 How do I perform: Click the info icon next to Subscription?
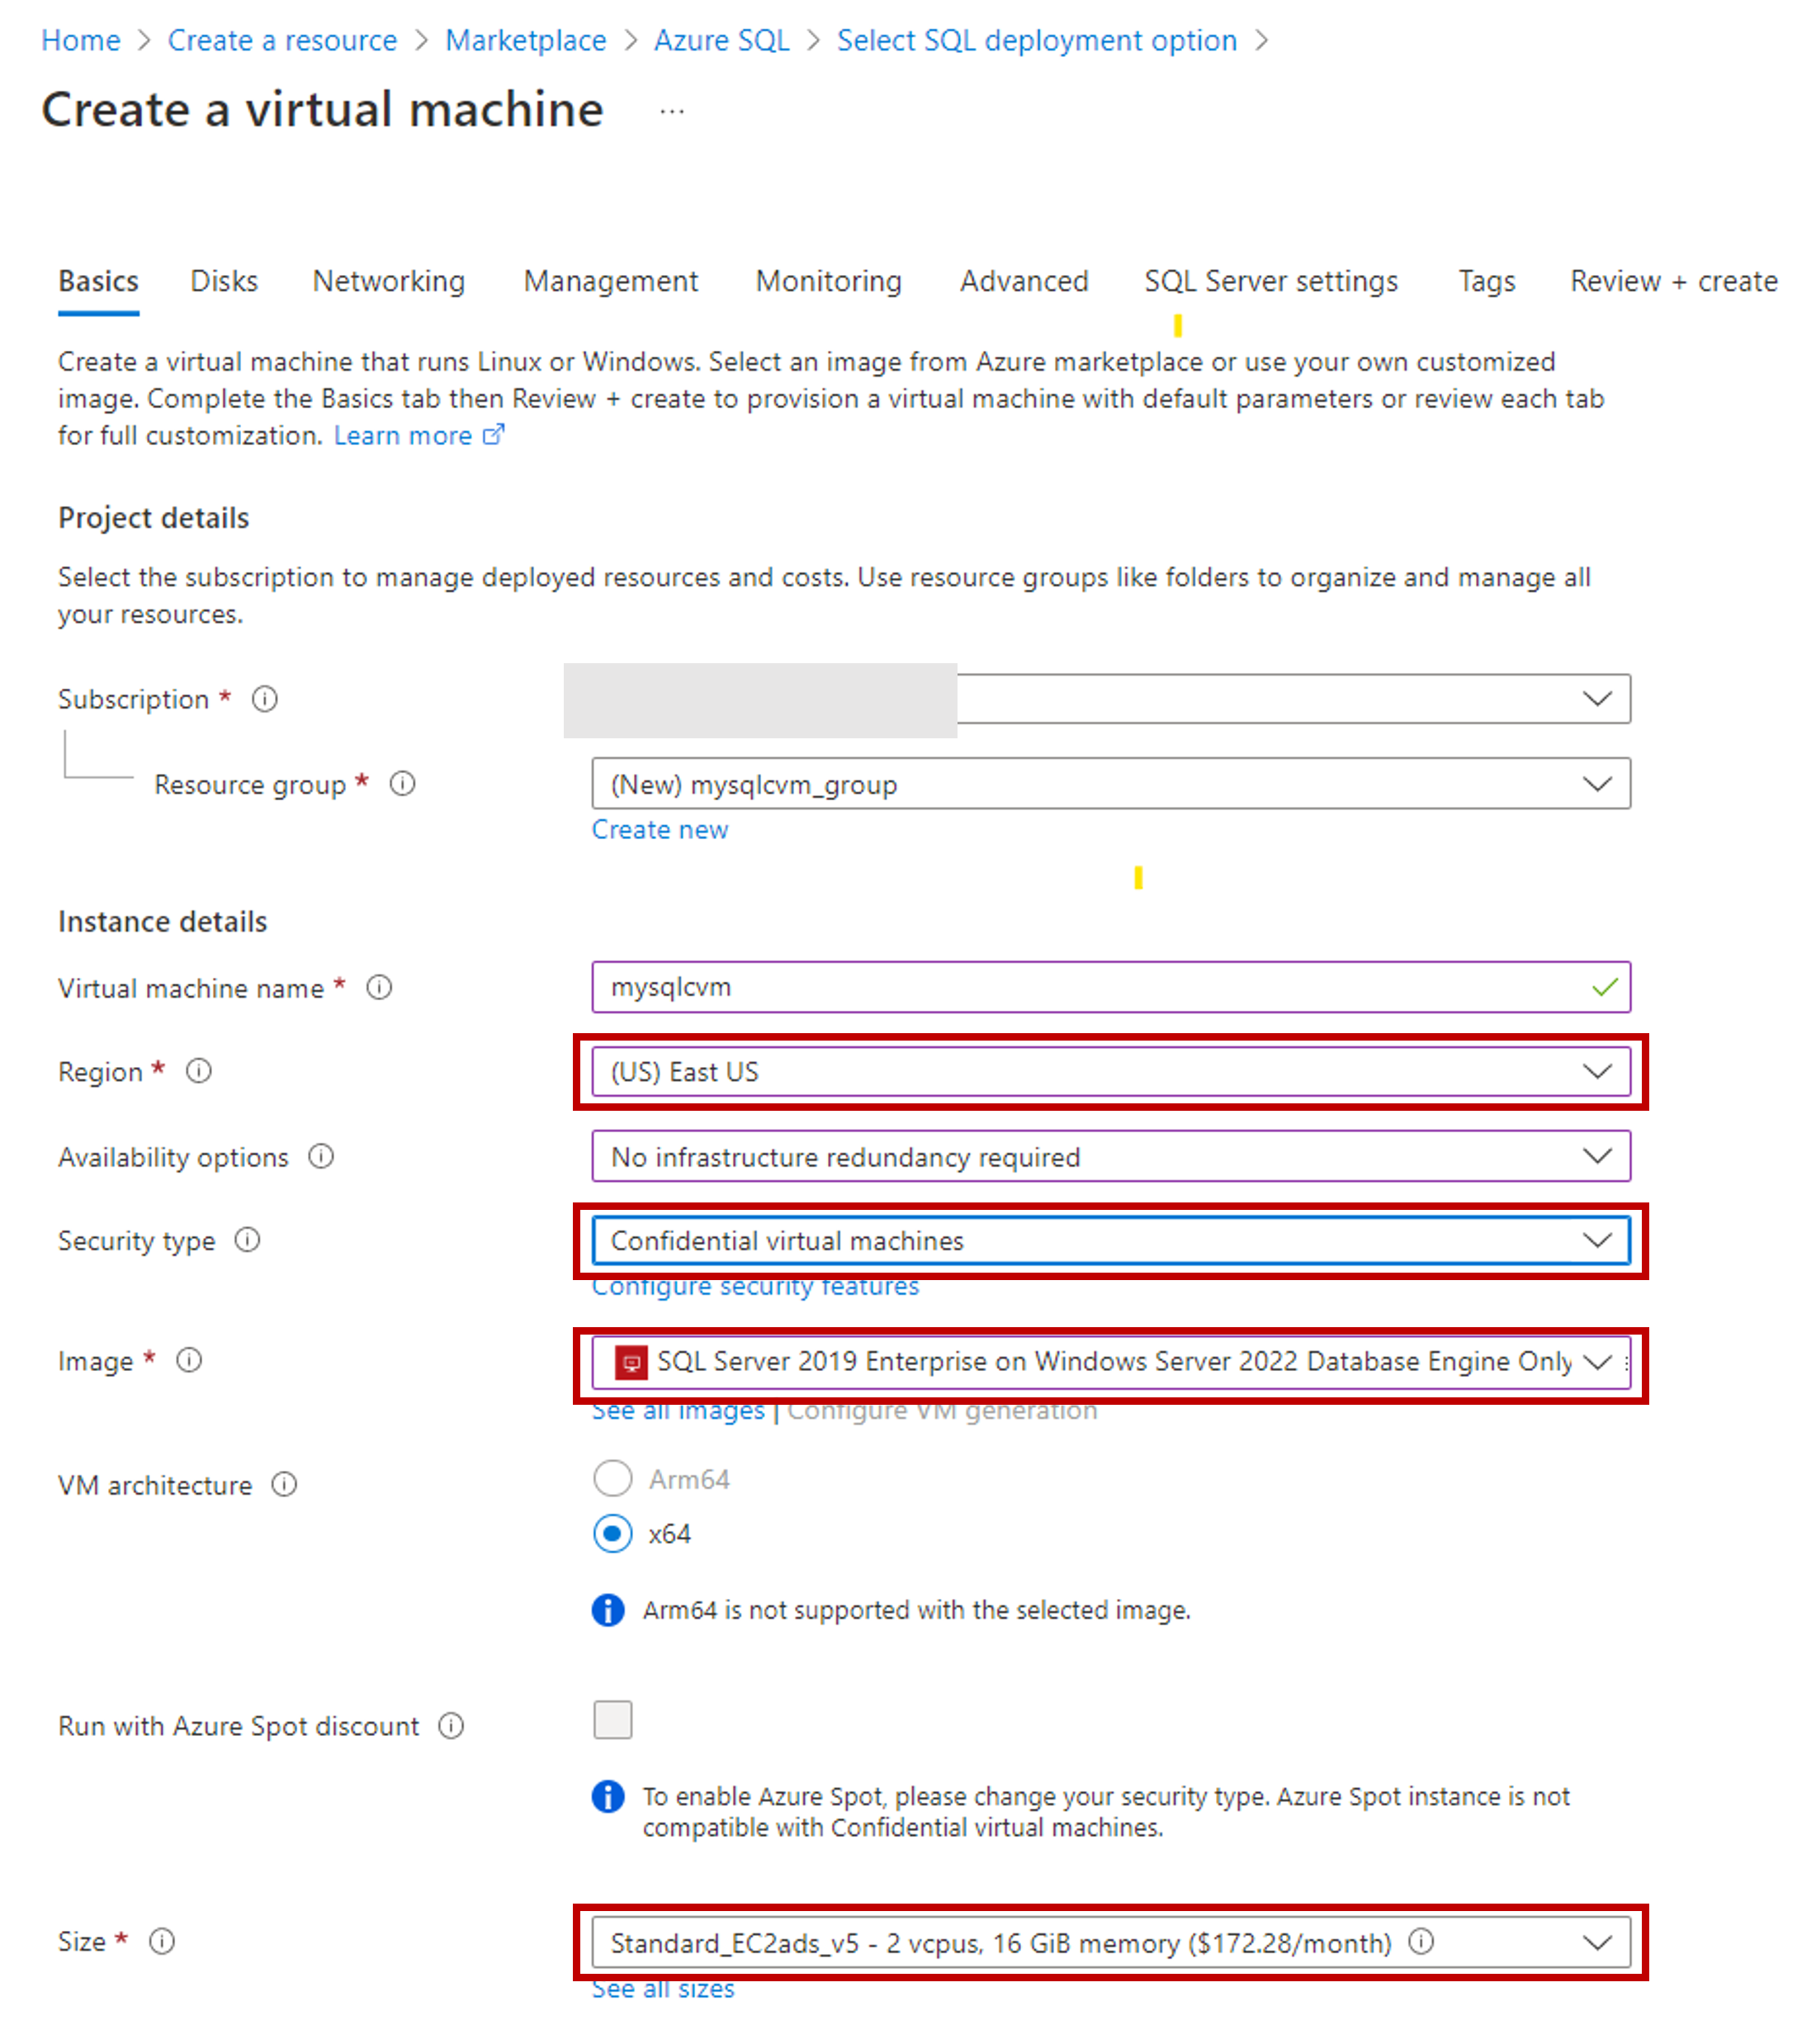[x=264, y=699]
